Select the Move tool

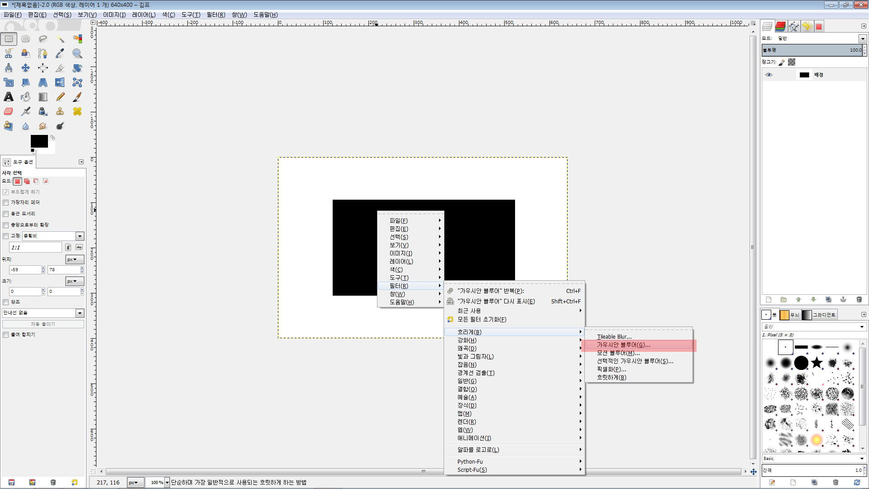pos(26,68)
